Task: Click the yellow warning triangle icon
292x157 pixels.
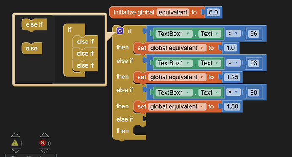Action: click(15, 143)
